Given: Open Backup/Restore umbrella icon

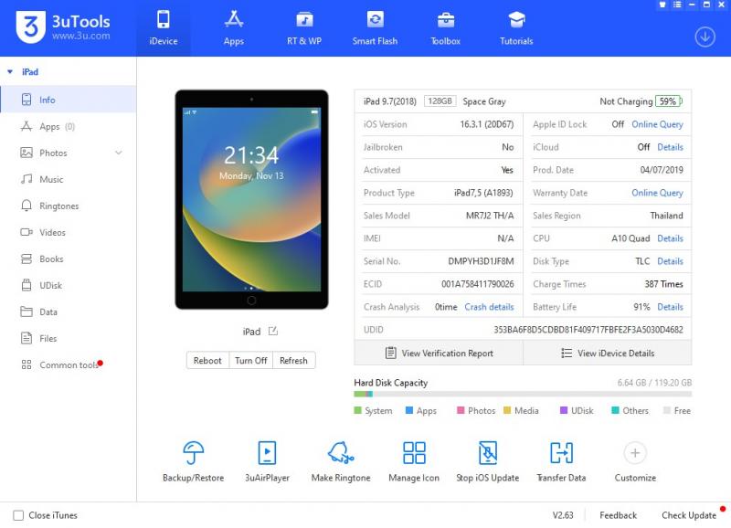Looking at the screenshot, I should click(x=193, y=452).
